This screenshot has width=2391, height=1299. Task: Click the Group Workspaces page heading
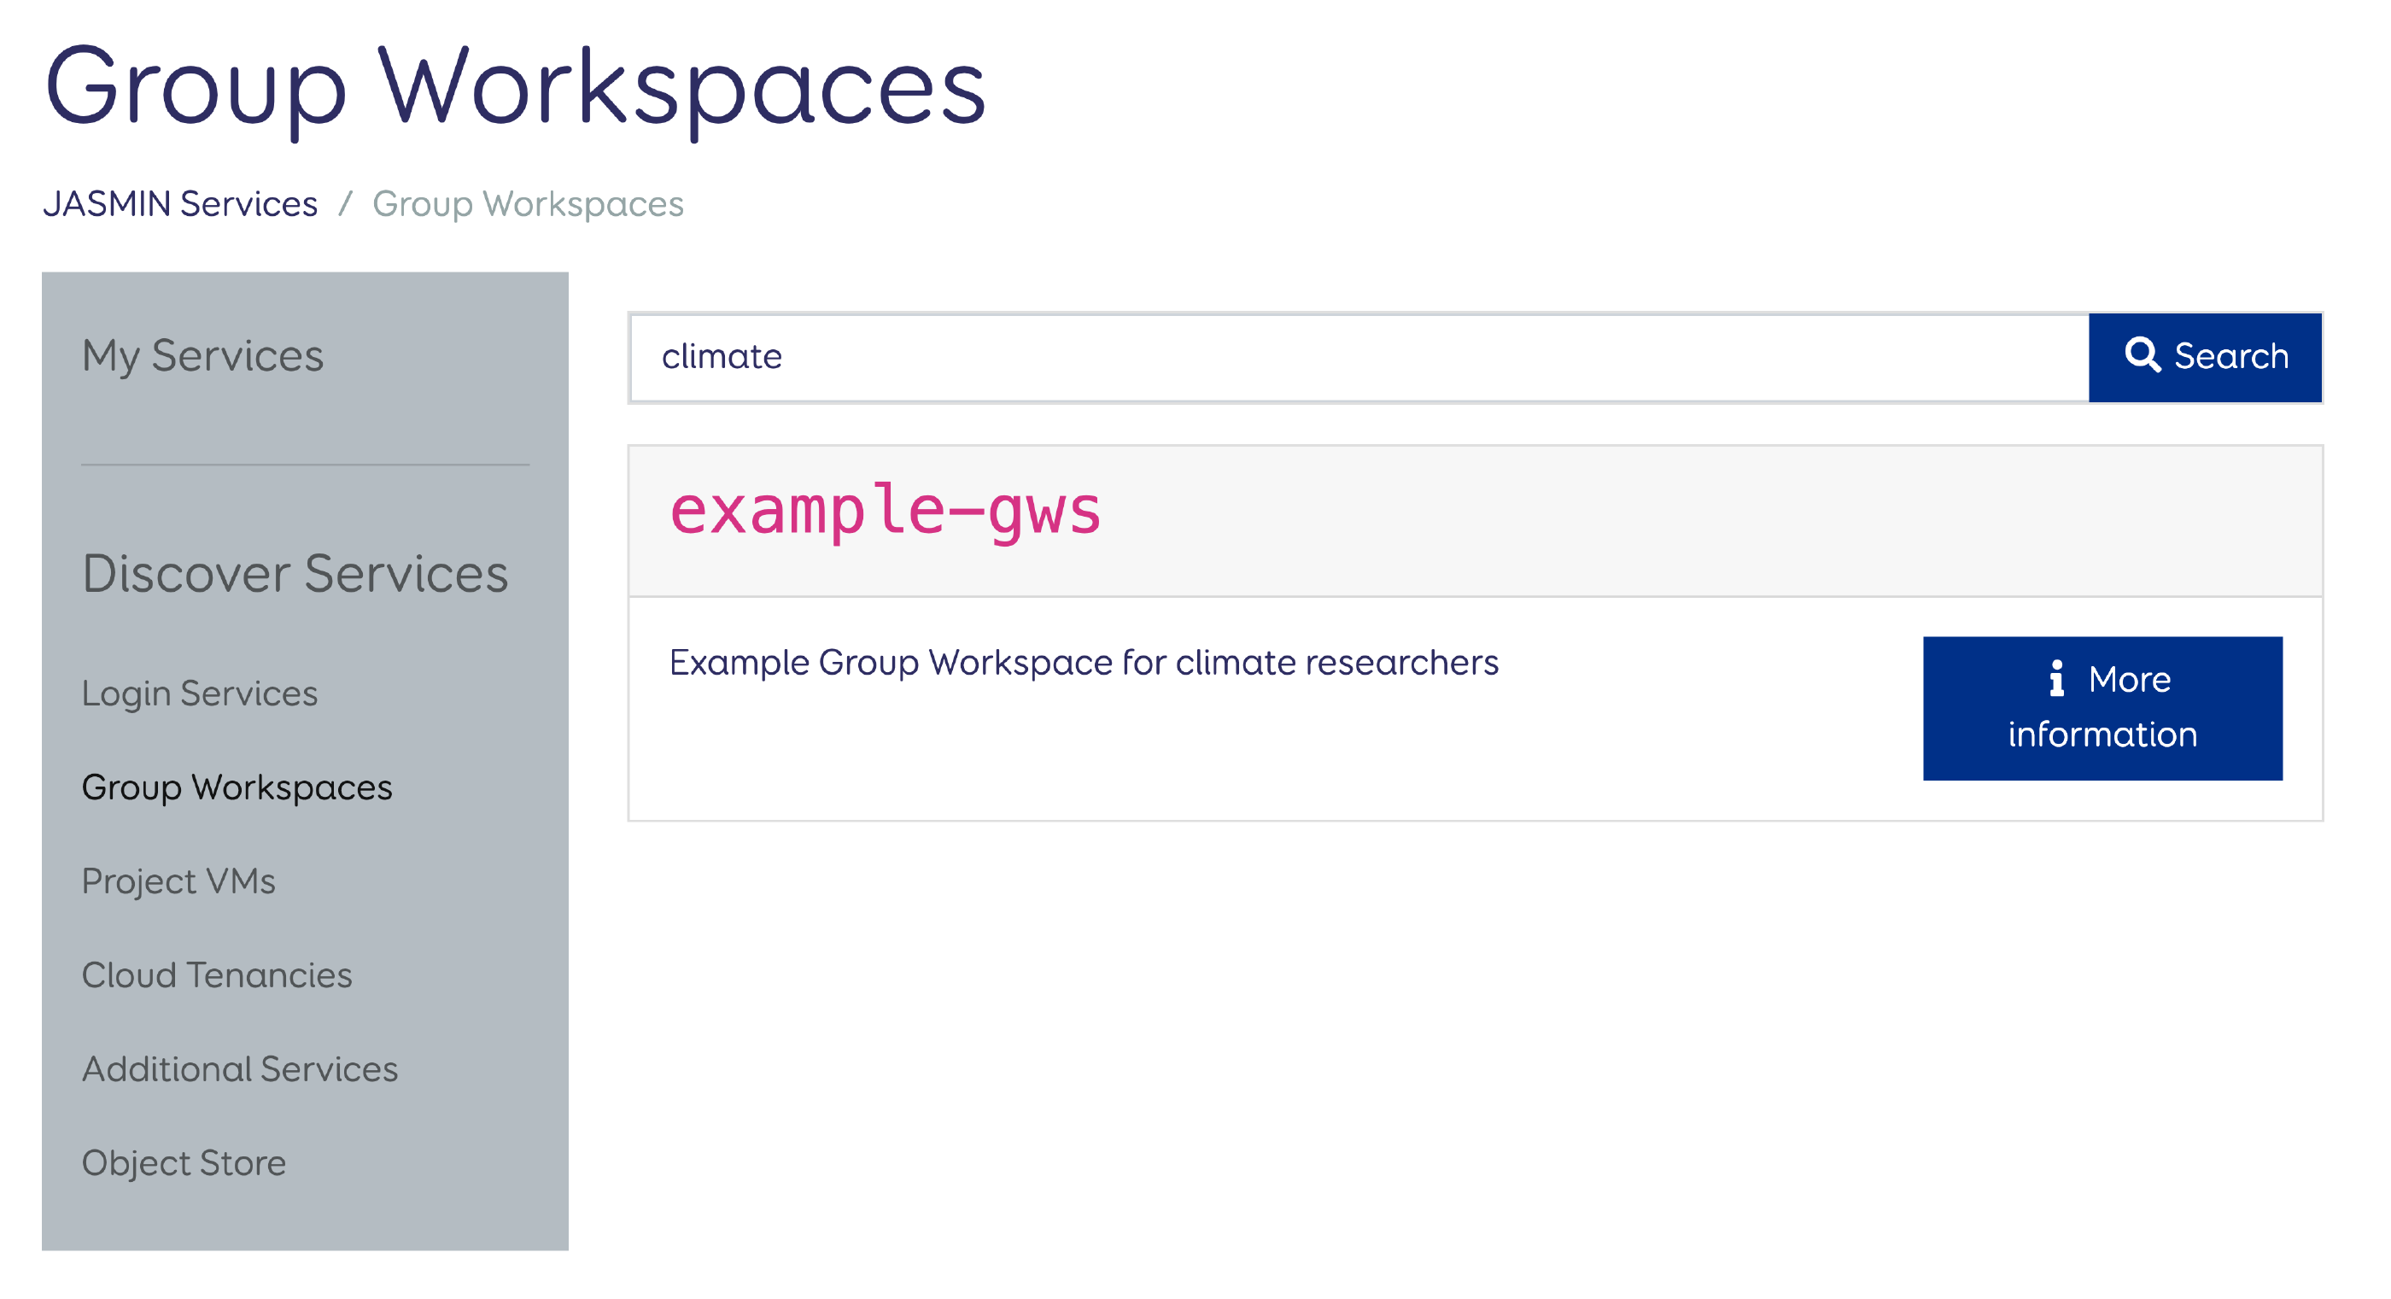tap(515, 88)
